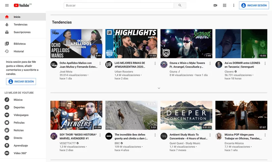This screenshot has height=162, width=272.
Task: Open the Tendencias section heading
Action: pos(62,22)
